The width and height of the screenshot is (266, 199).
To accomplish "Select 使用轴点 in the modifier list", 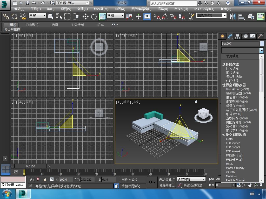I will coord(232,56).
